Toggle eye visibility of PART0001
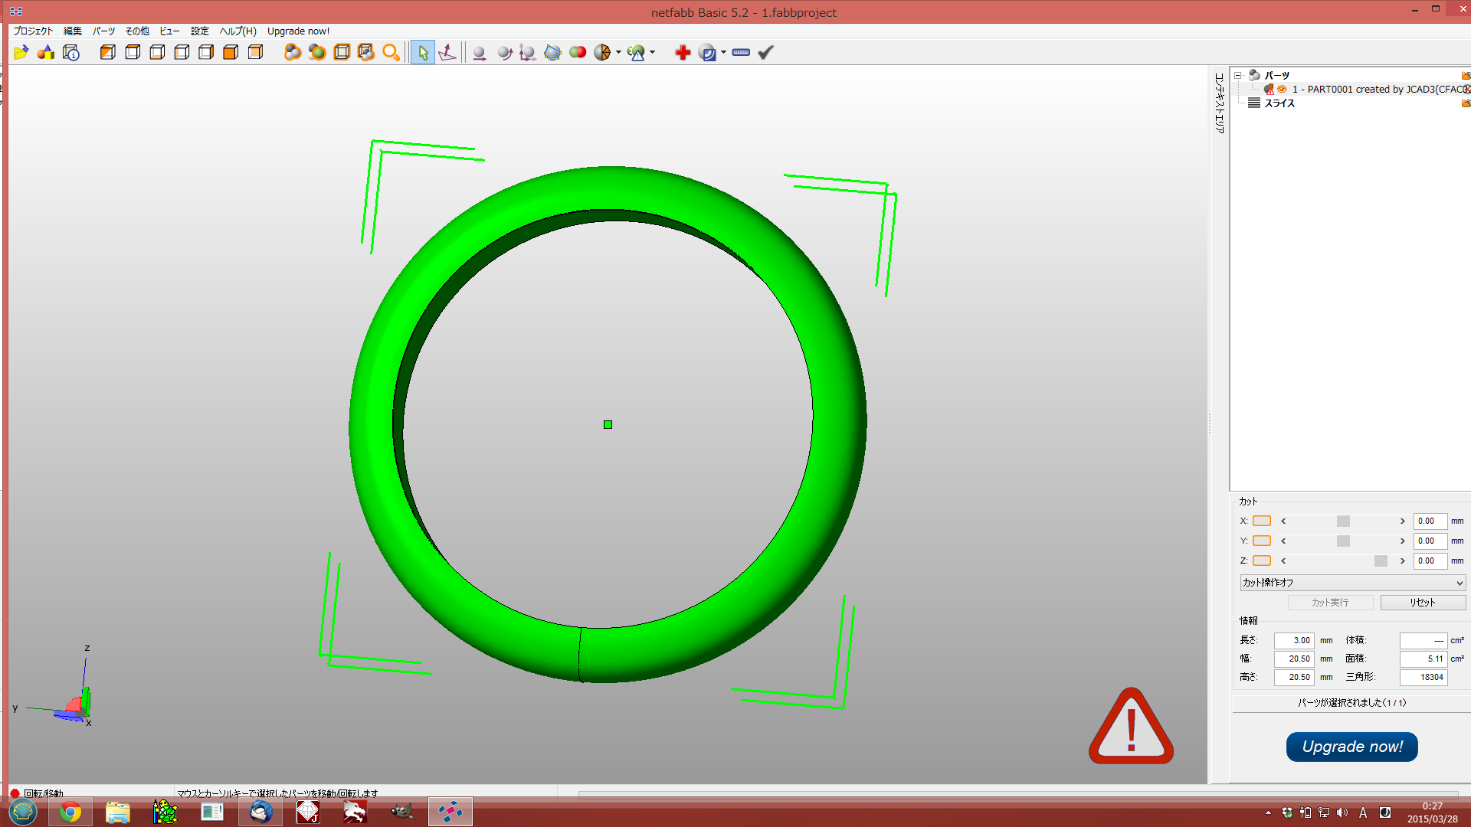The height and width of the screenshot is (827, 1471). (x=1282, y=90)
